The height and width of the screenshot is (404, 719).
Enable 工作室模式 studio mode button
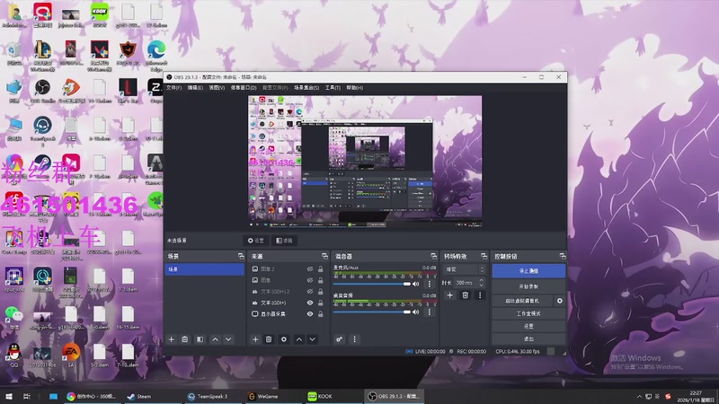coord(528,313)
